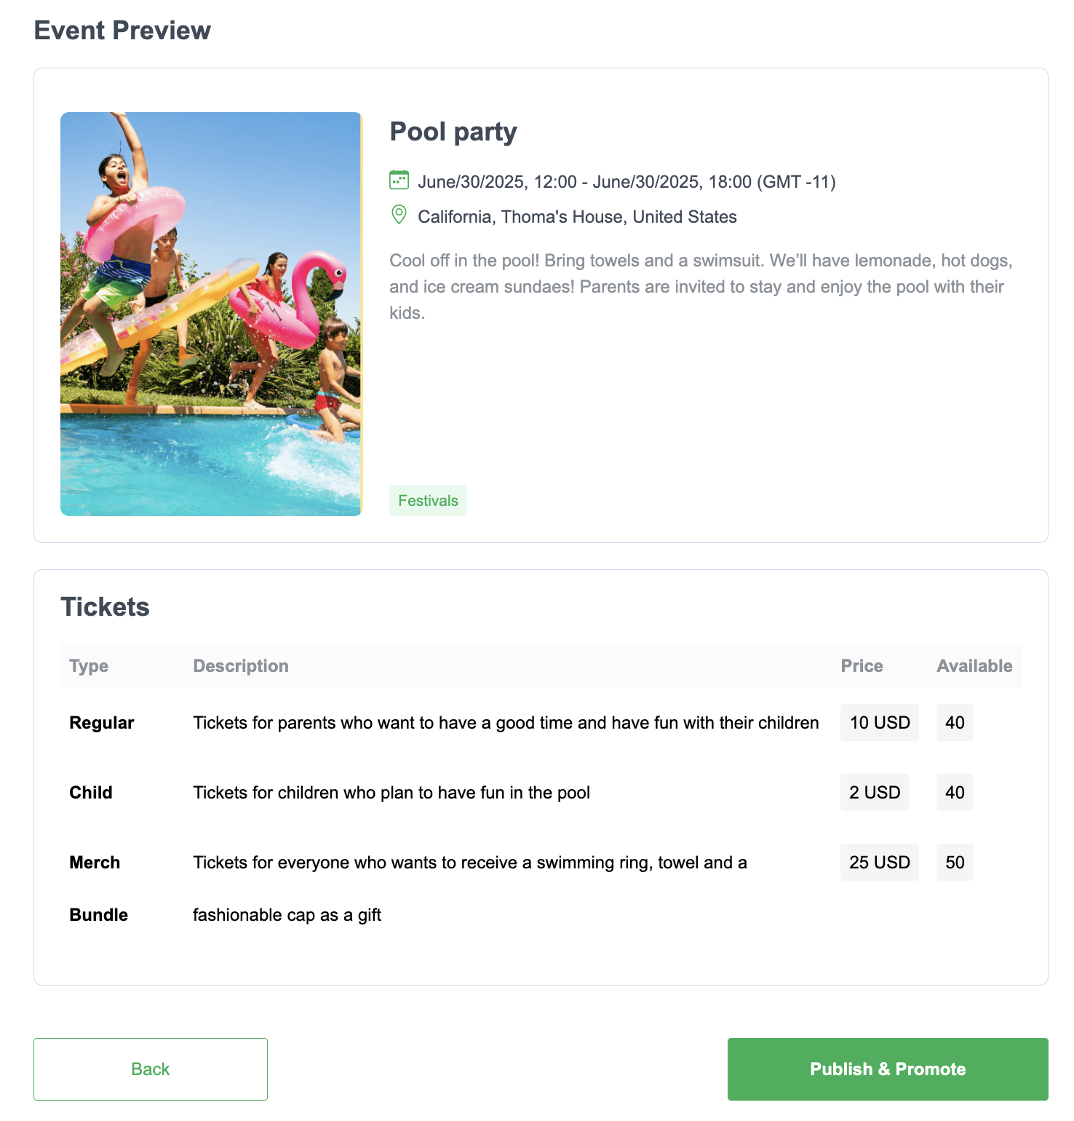Click the location pin icon
The height and width of the screenshot is (1121, 1074).
pyautogui.click(x=399, y=215)
